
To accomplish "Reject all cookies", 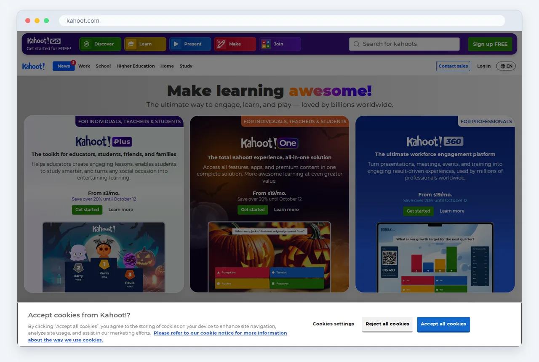I will click(x=387, y=324).
